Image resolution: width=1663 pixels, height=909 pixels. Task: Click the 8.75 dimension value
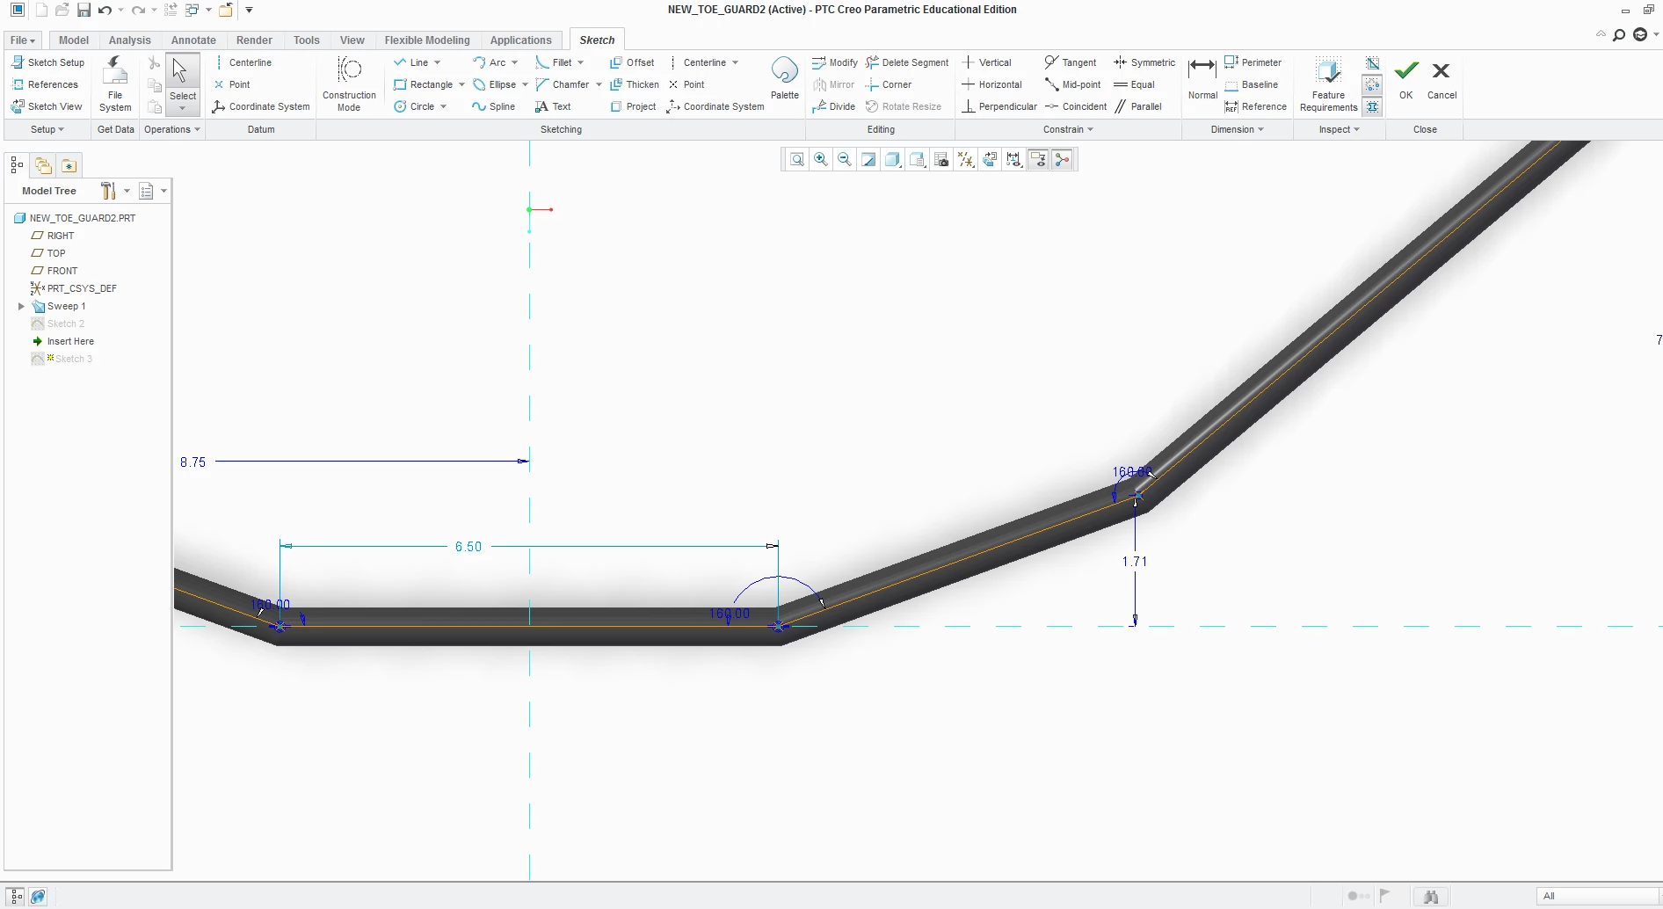192,462
